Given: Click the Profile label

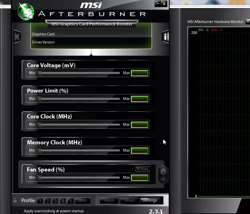Looking at the screenshot, I should coord(28,200).
